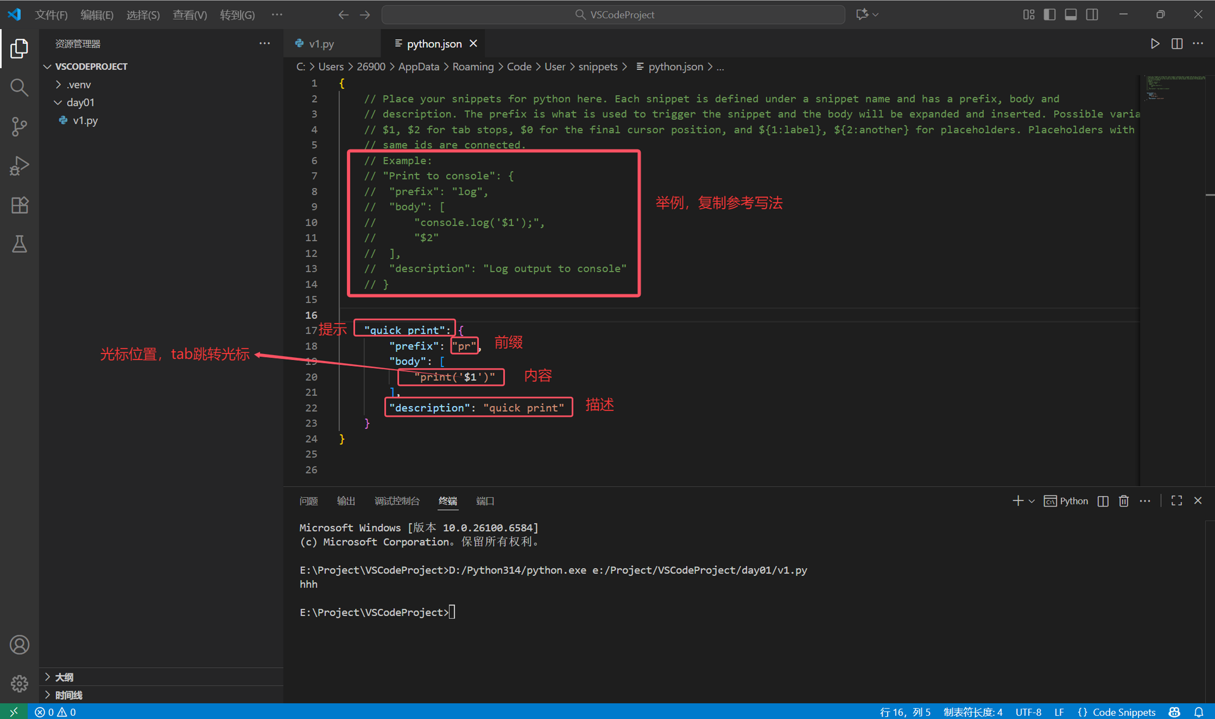Open the Accounts icon in the sidebar

click(x=20, y=644)
